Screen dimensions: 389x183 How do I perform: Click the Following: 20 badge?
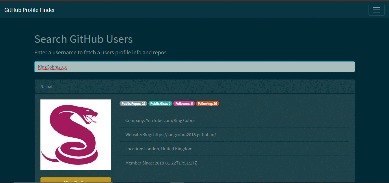click(x=207, y=103)
